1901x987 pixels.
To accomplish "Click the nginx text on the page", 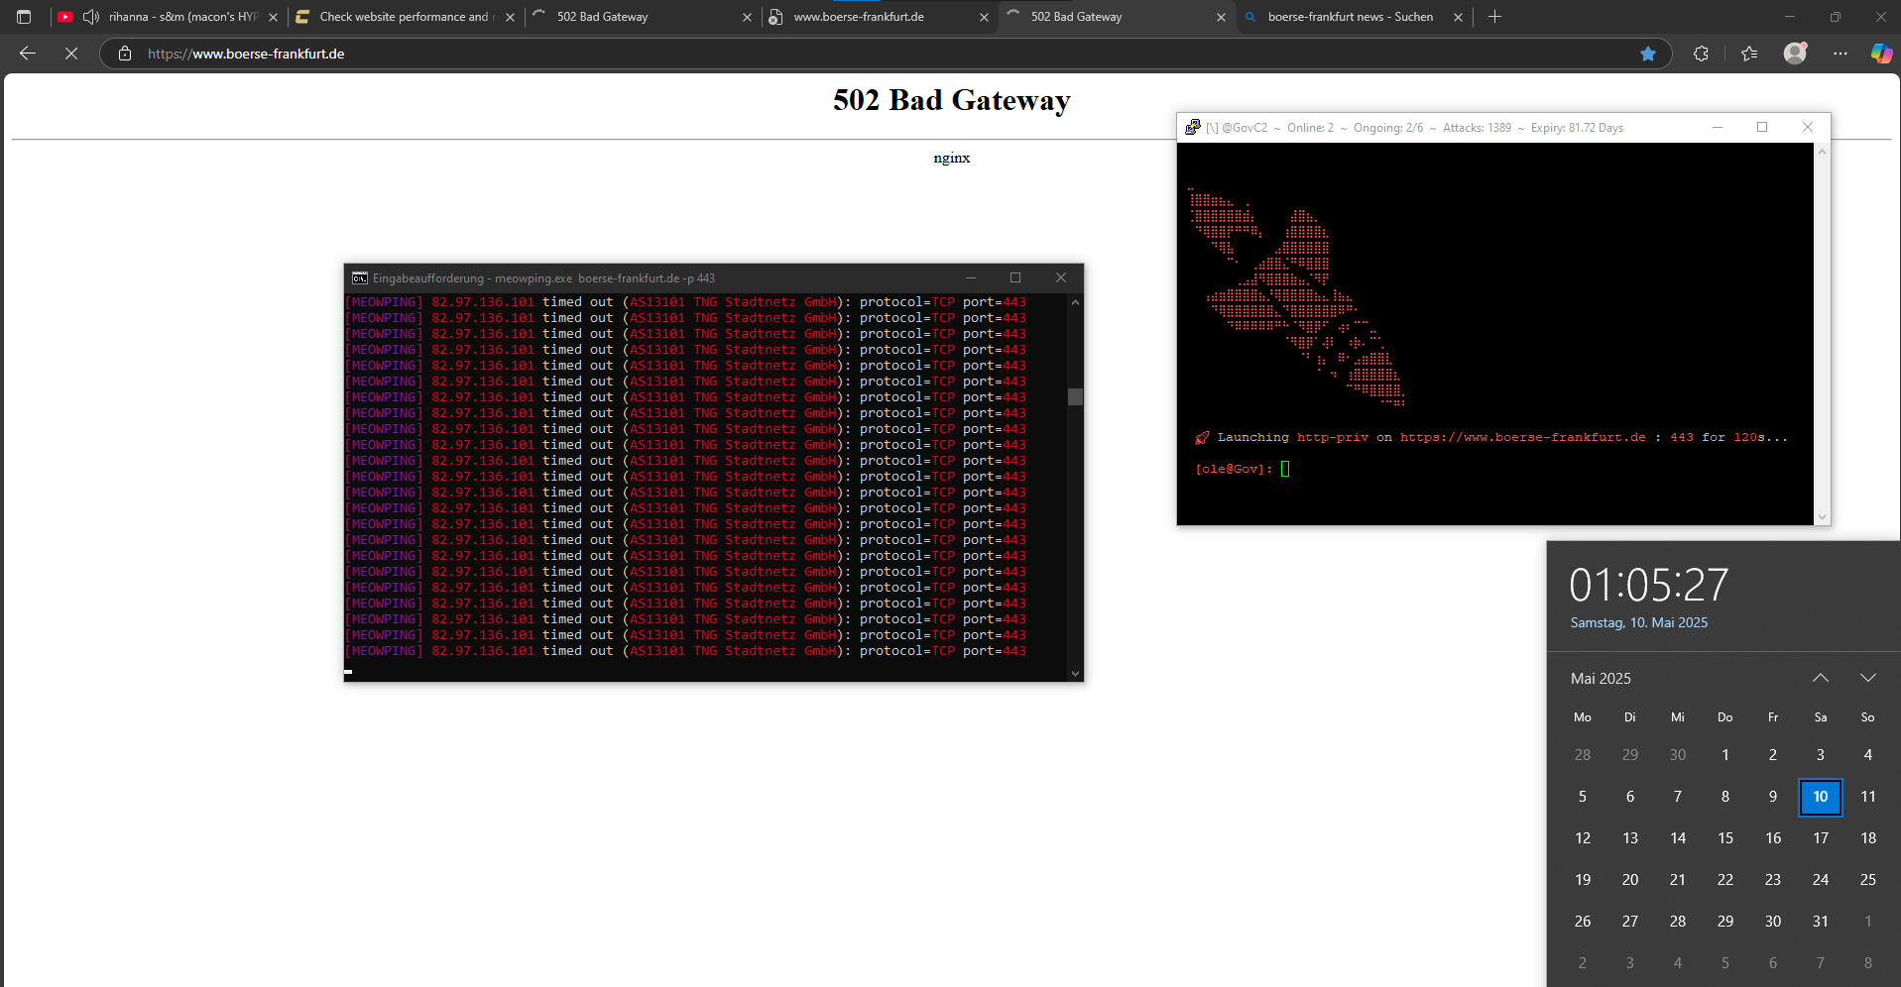I will pos(952,158).
